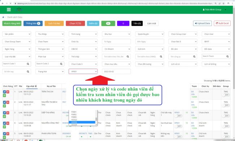
Task: Toggle the Group OFF switch in row 1
Action: pyautogui.click(x=226, y=95)
